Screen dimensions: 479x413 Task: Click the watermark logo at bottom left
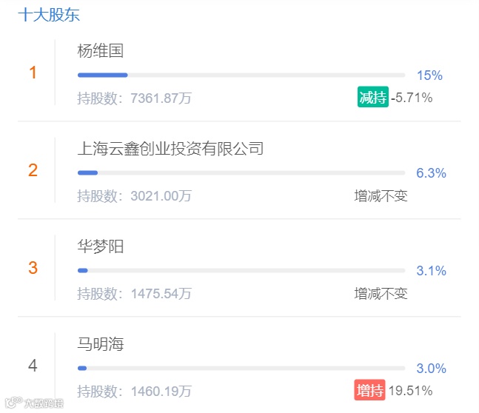[34, 403]
